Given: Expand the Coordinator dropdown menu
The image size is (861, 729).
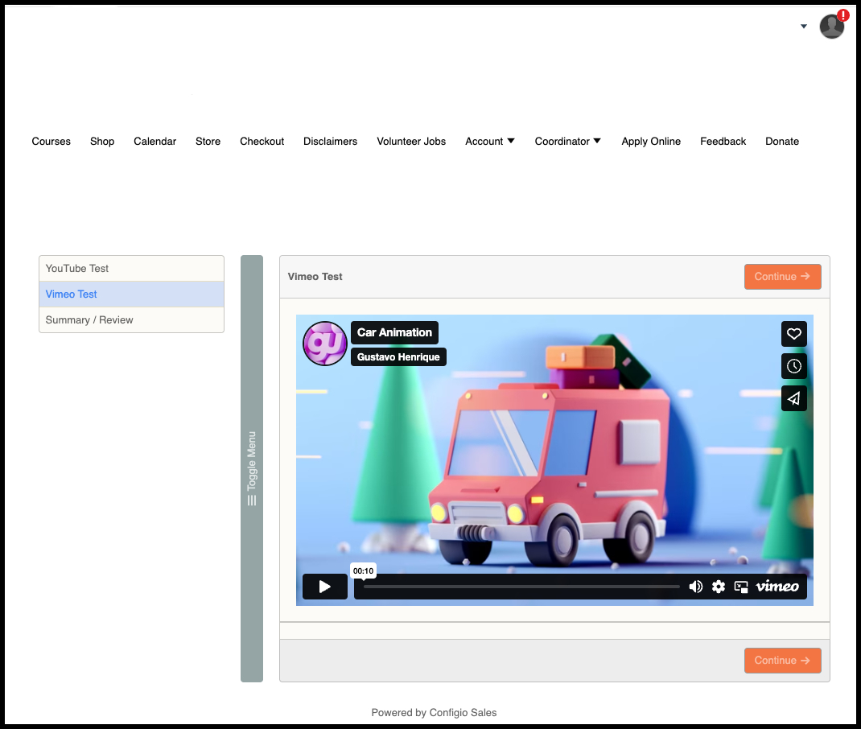Looking at the screenshot, I should coord(567,142).
